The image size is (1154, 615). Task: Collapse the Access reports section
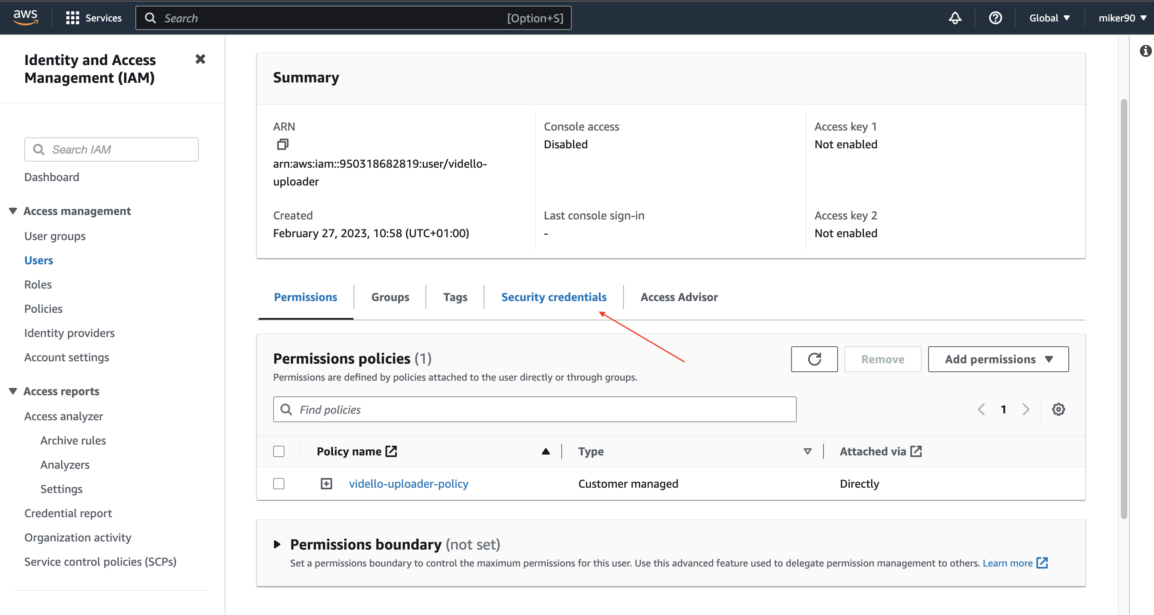pos(13,391)
